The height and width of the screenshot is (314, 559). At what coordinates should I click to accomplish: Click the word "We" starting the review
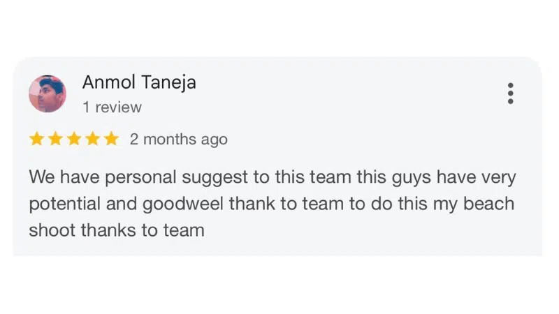[x=41, y=177]
